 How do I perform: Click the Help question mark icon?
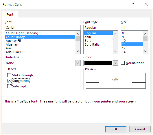click(133, 4)
